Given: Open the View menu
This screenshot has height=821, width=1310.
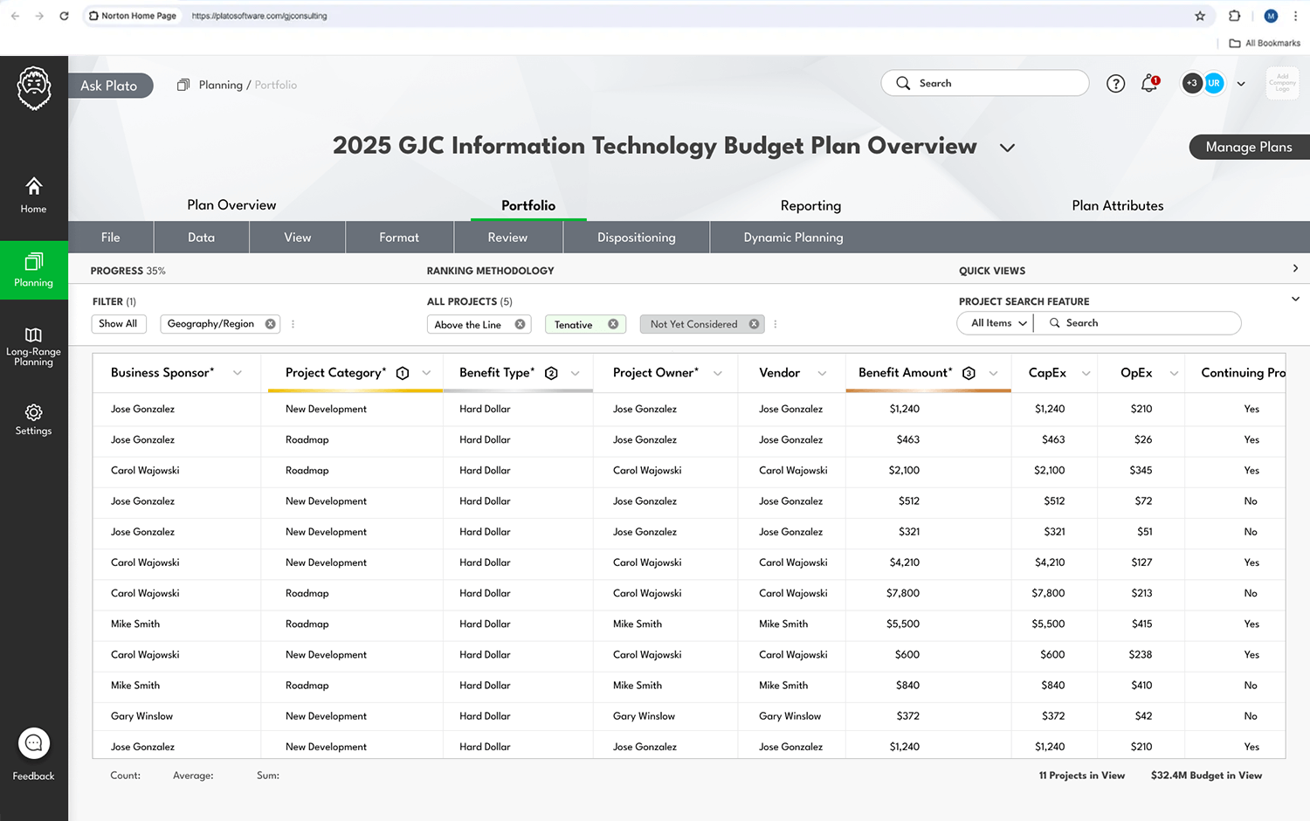Looking at the screenshot, I should pos(297,238).
